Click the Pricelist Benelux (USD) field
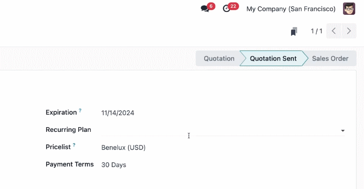The width and height of the screenshot is (364, 189). point(123,148)
